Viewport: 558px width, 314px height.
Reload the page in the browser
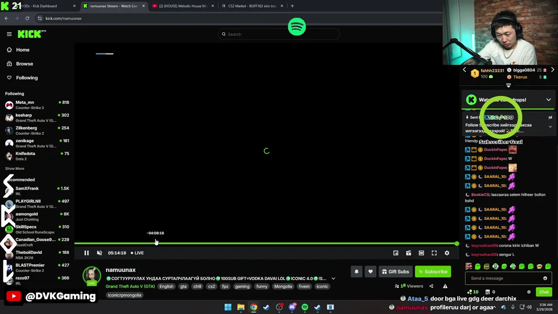(27, 18)
